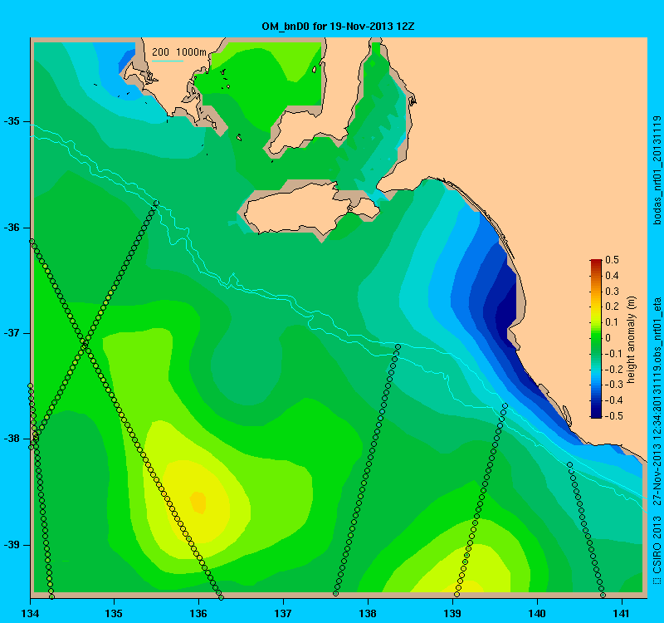Click the "-38" latitude axis label
The height and width of the screenshot is (623, 664).
pos(12,439)
